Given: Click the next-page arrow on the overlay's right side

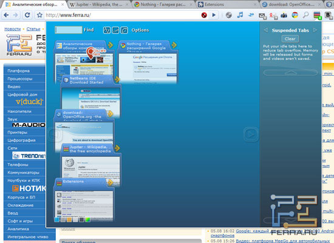Looking at the screenshot, I should (251, 134).
